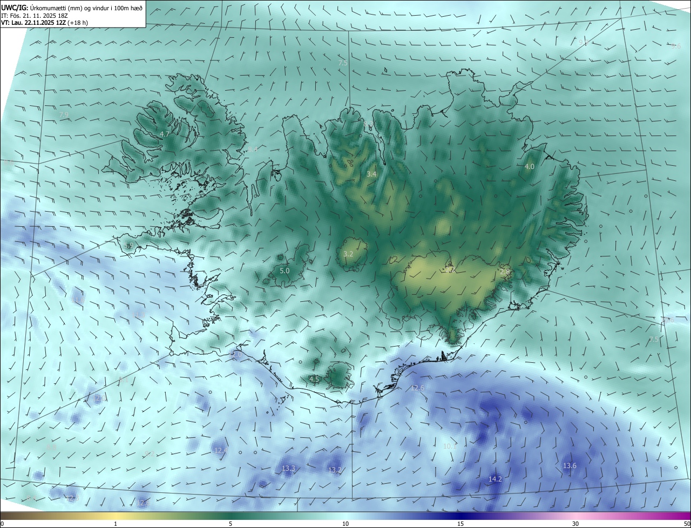This screenshot has width=691, height=528.
Task: Click the 50 tick on the colour scale
Action: (x=687, y=524)
